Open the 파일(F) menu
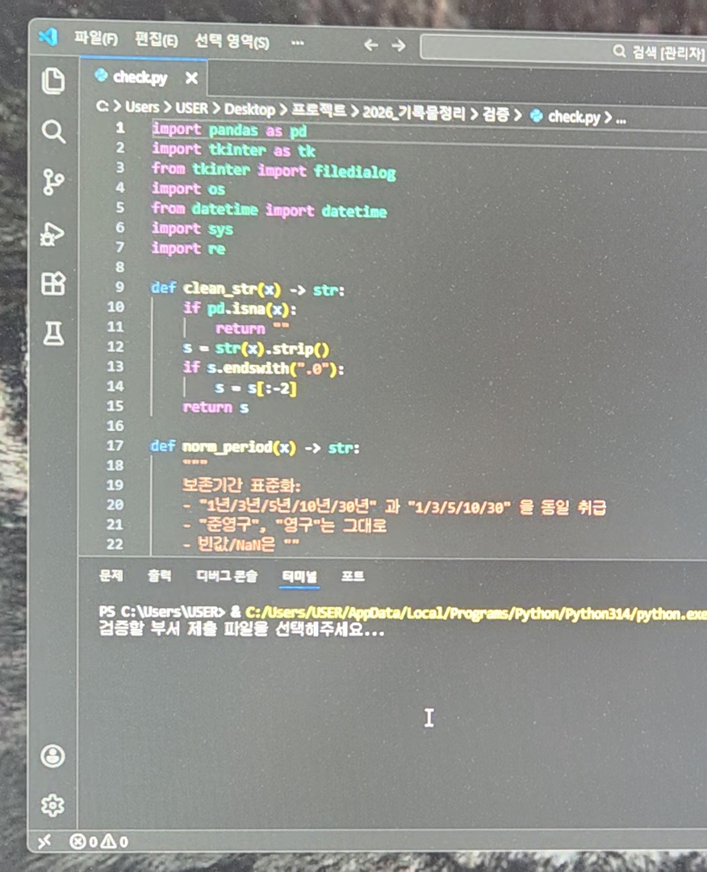 pyautogui.click(x=96, y=39)
